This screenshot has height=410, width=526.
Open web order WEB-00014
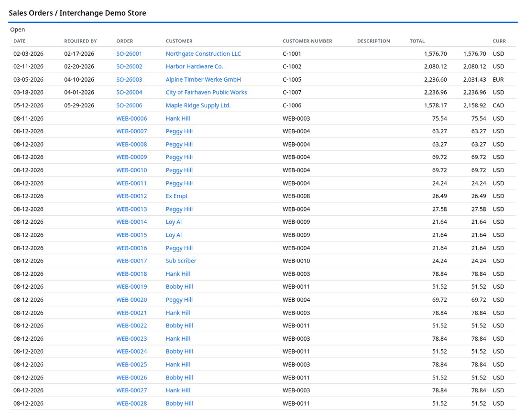pos(131,221)
